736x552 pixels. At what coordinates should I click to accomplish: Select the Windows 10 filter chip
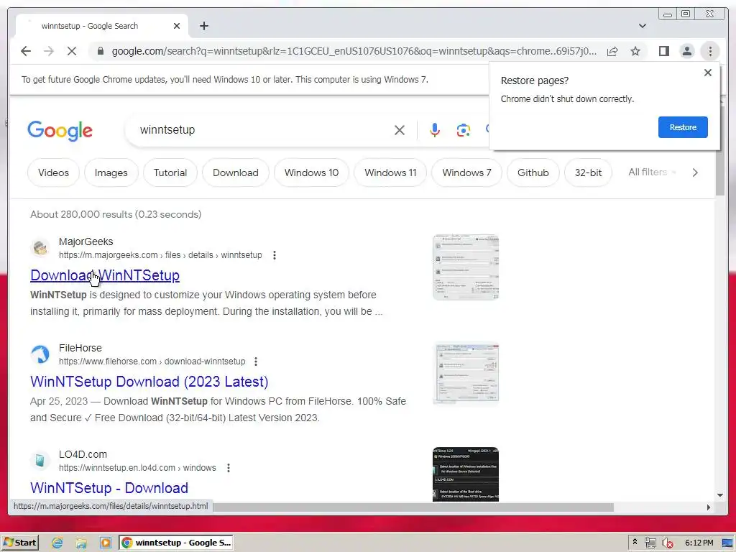click(312, 172)
